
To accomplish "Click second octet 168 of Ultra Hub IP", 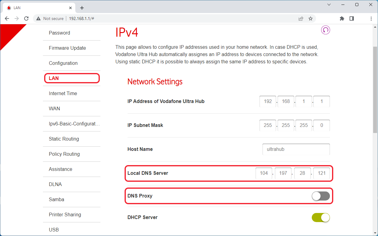I will pos(286,101).
